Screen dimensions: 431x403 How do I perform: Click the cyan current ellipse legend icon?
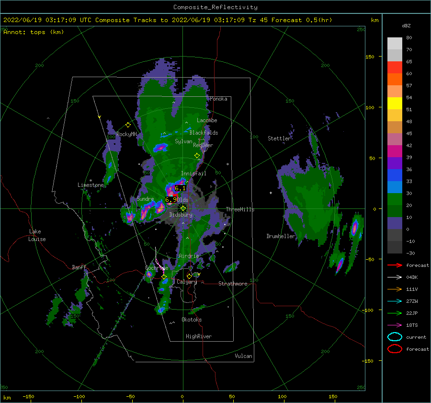tap(395, 337)
